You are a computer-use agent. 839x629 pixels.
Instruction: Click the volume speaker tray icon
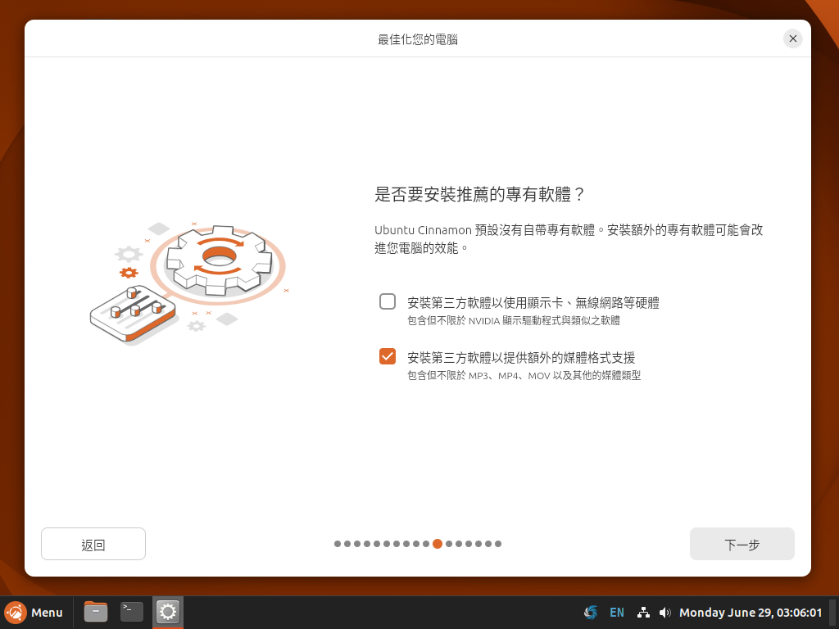point(665,613)
